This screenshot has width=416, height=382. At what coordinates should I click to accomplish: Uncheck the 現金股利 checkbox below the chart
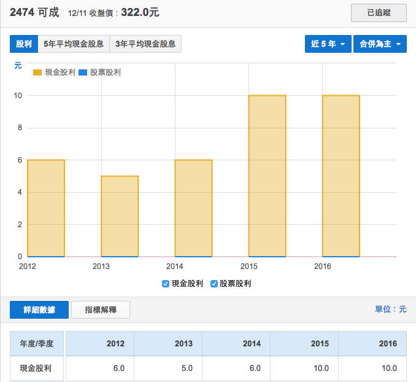166,284
